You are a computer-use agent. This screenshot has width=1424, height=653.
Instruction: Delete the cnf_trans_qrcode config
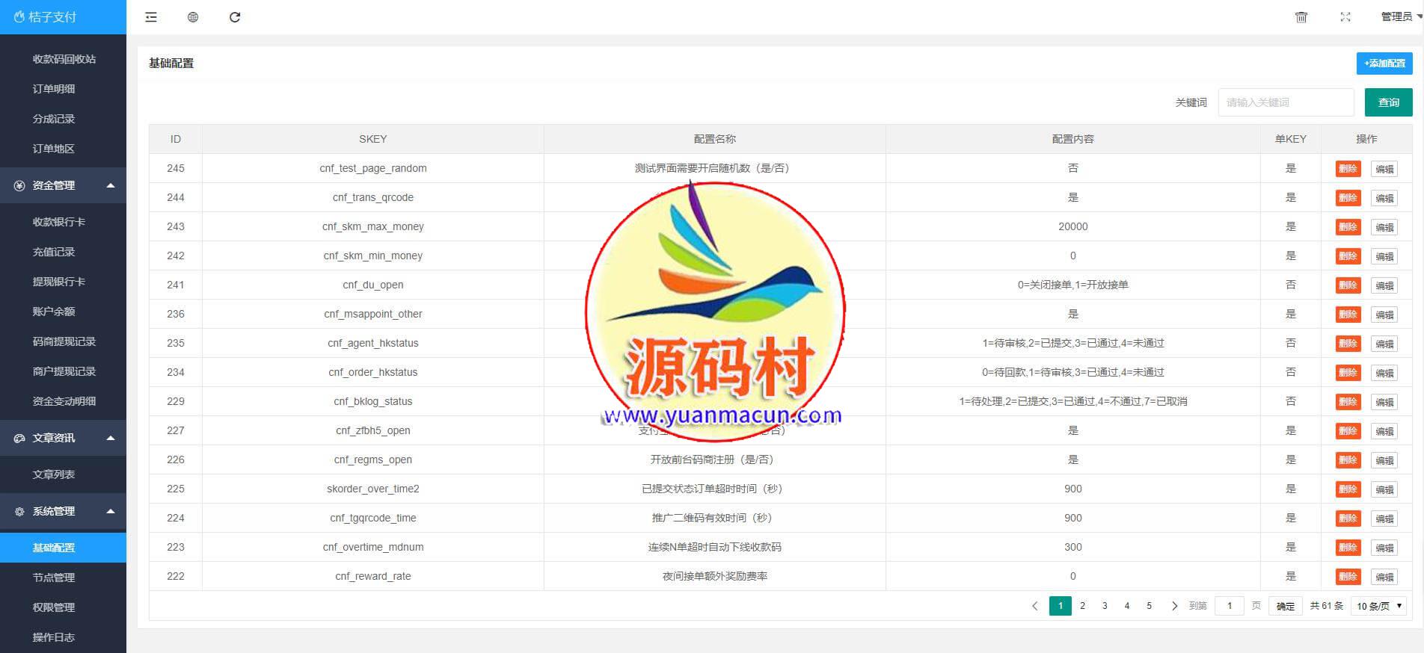(x=1348, y=198)
